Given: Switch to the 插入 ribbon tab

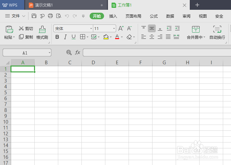Looking at the screenshot, I should tap(113, 16).
